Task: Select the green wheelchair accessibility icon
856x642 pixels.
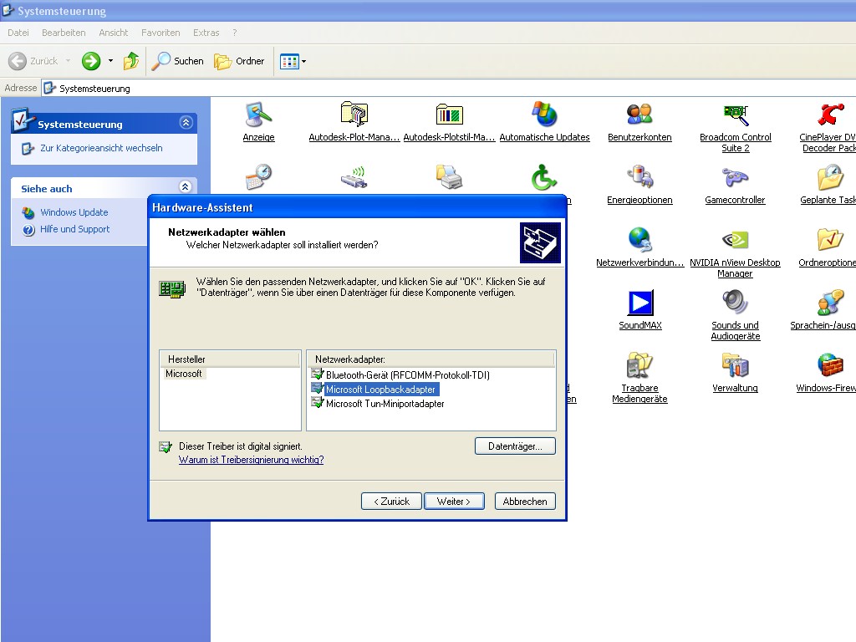Action: 544,177
